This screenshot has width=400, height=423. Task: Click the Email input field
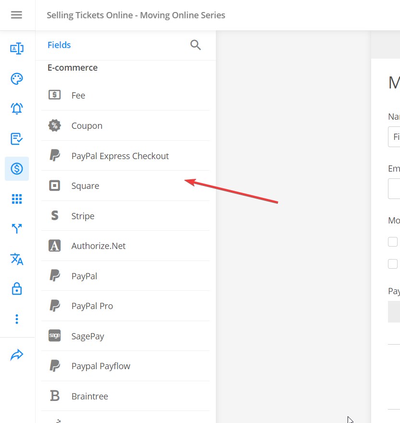click(x=394, y=188)
